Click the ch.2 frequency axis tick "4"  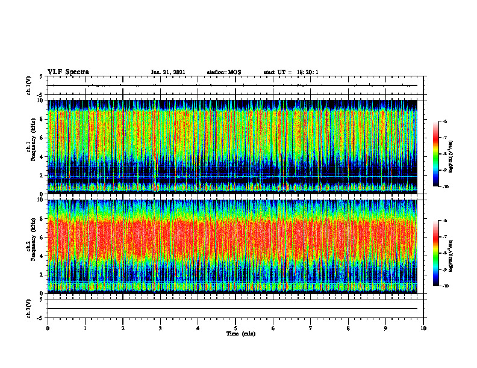42,257
